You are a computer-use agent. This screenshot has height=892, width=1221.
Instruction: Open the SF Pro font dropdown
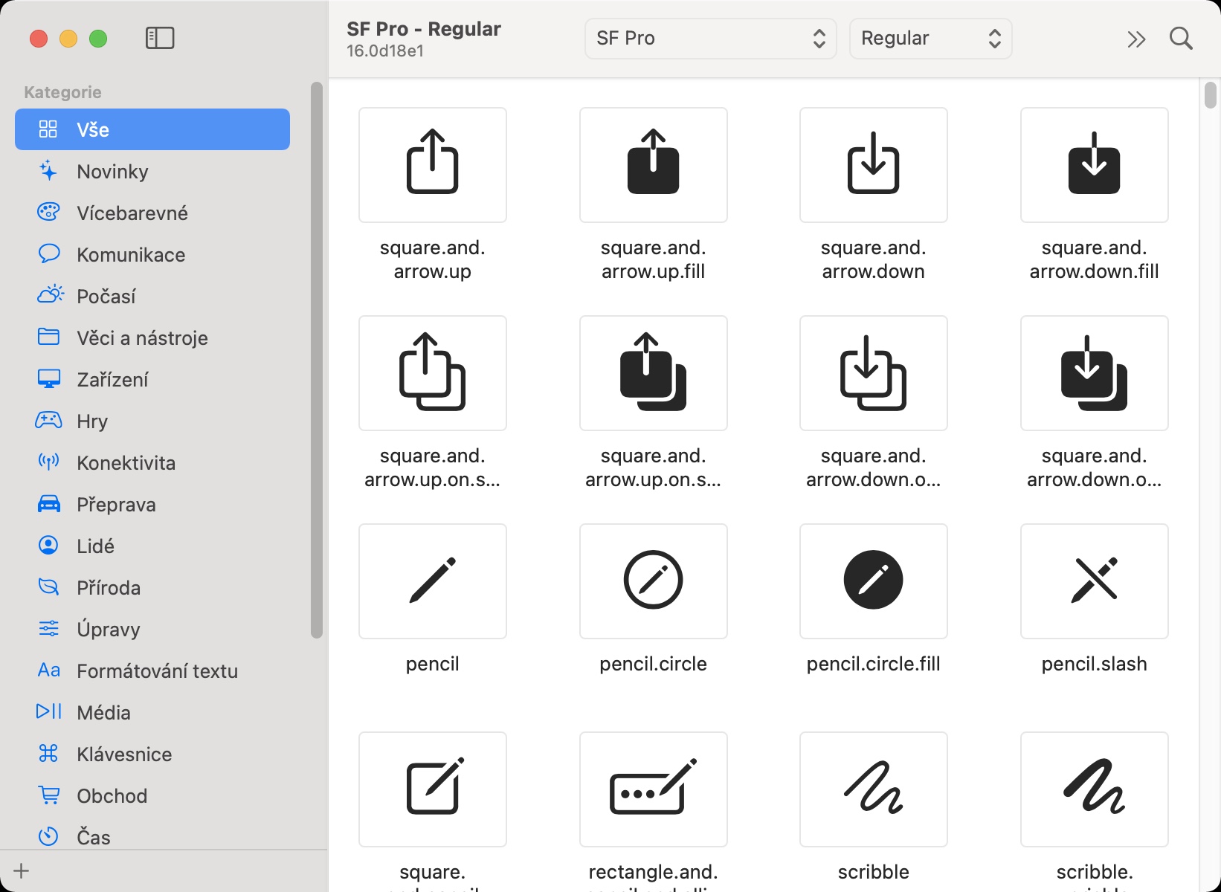click(710, 39)
